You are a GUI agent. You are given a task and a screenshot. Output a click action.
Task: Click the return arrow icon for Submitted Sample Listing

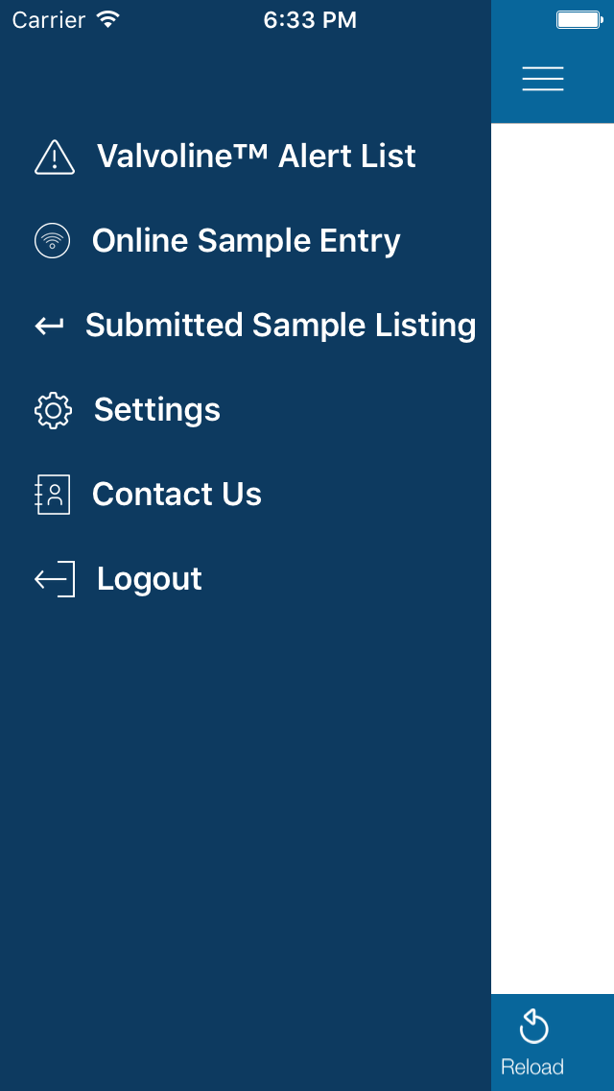coord(49,325)
